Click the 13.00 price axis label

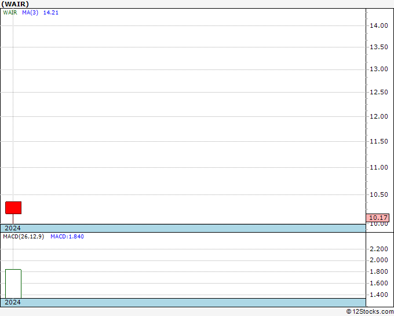pyautogui.click(x=379, y=69)
